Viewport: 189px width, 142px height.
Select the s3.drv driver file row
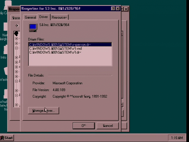[x=70, y=52]
